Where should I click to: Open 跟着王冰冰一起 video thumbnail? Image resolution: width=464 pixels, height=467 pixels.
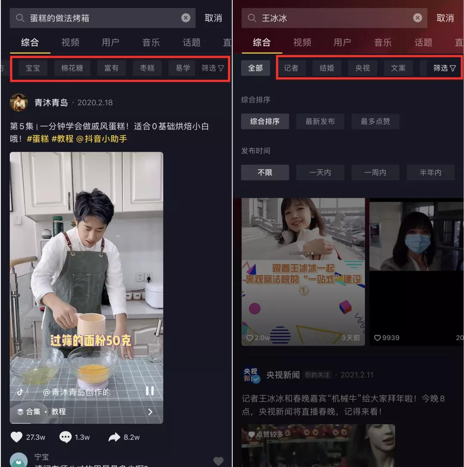coord(303,272)
